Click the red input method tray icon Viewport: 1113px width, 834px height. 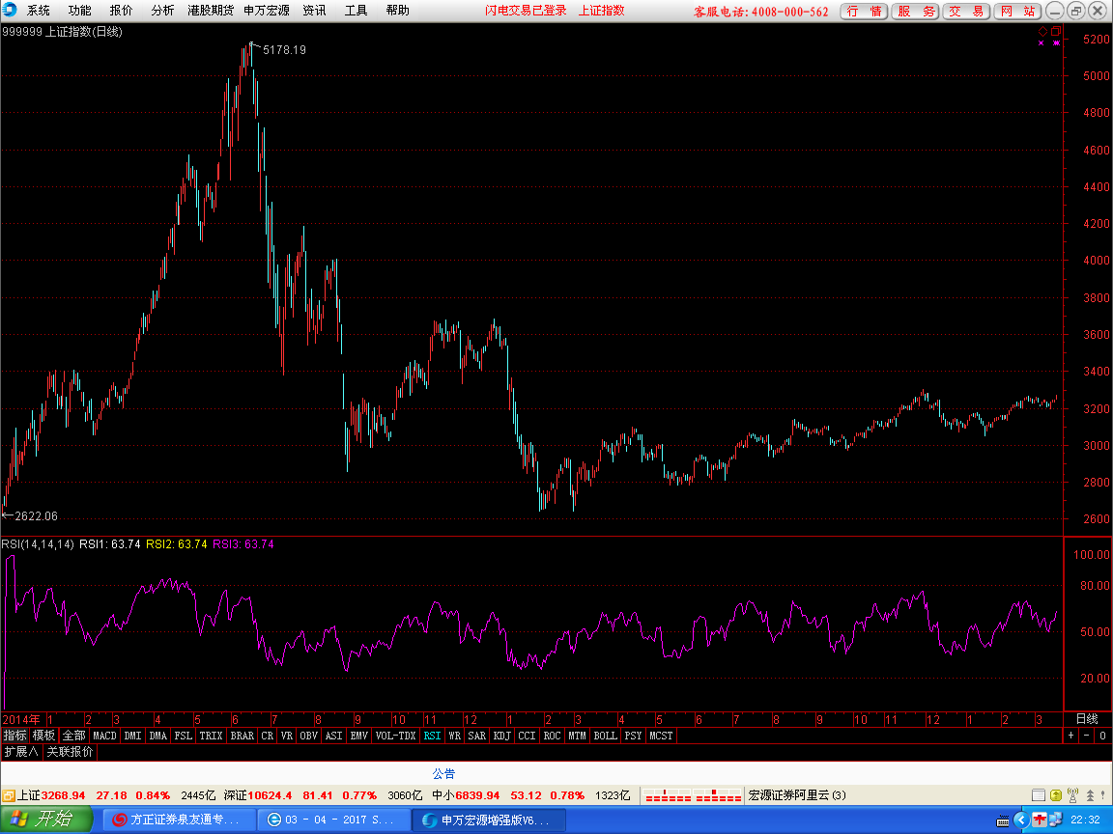pyautogui.click(x=1040, y=820)
